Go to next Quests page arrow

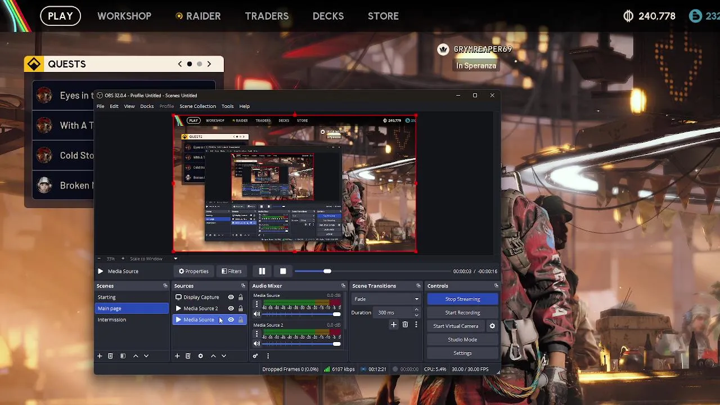[209, 64]
